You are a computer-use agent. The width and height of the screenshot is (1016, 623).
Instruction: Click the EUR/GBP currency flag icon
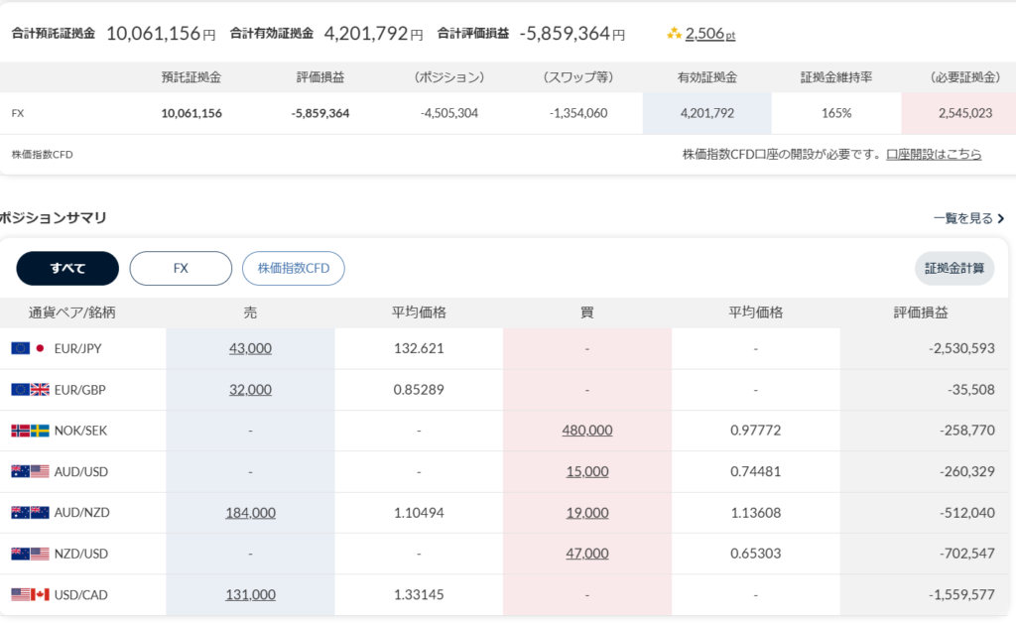(x=30, y=390)
